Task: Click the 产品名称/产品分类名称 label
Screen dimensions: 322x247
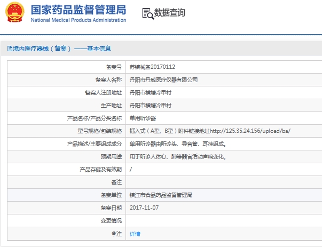Action: [95, 118]
